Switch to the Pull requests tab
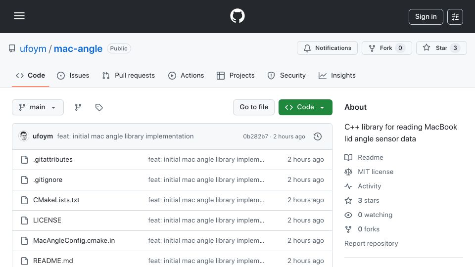The image size is (475, 267). point(129,75)
